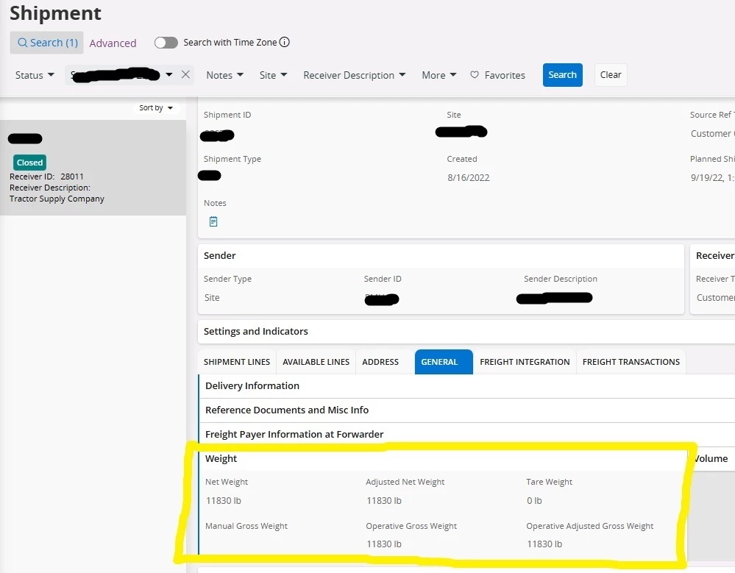
Task: Click the Favorites link text
Action: point(505,75)
